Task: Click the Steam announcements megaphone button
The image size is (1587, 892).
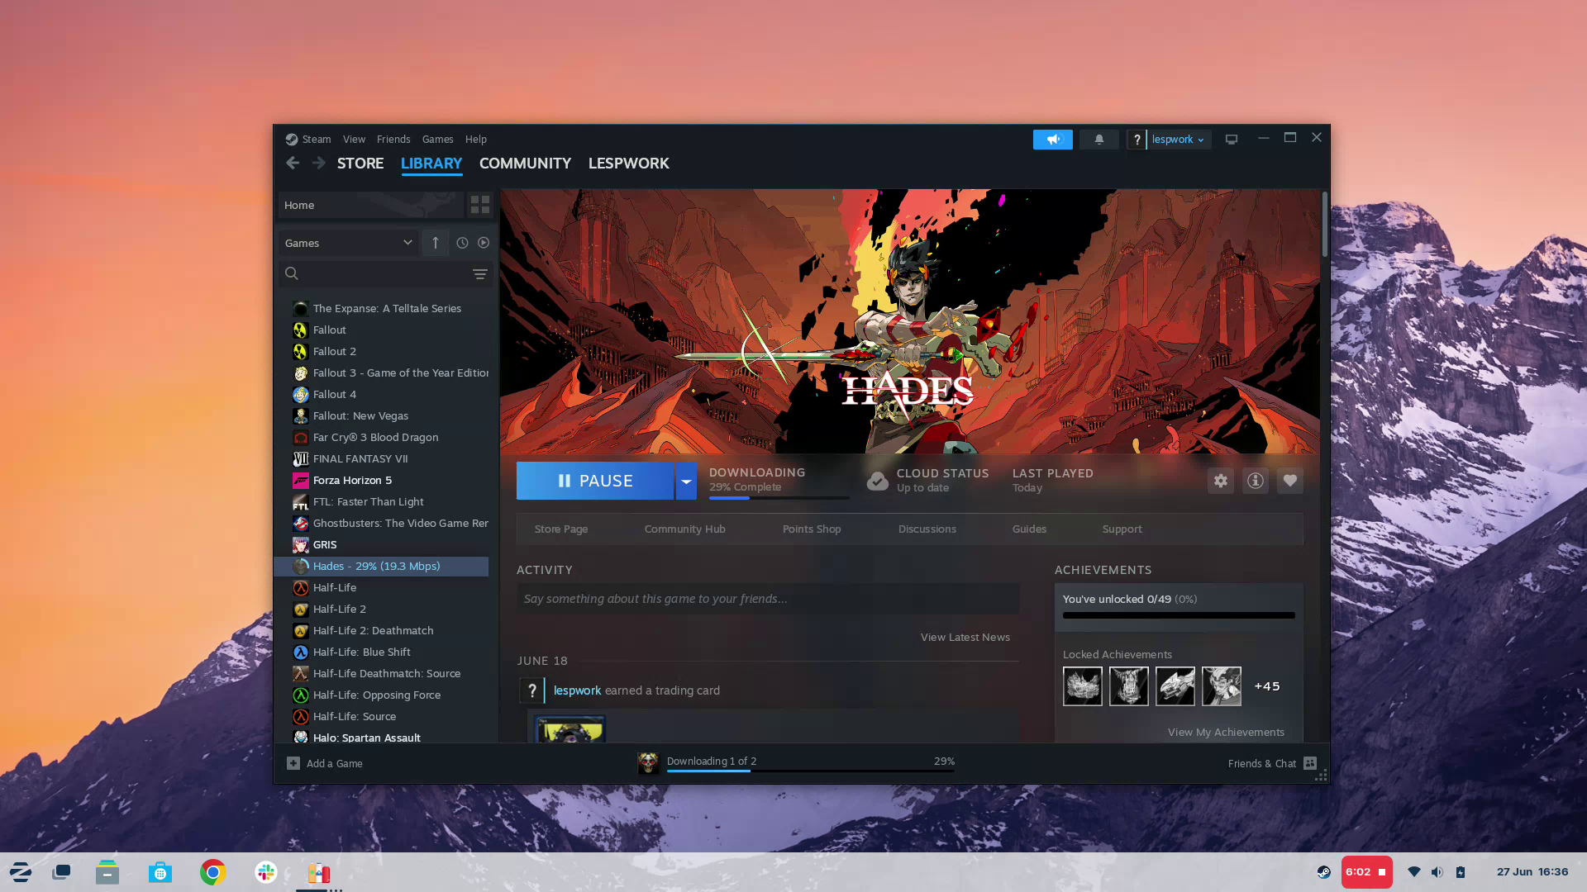Action: pos(1052,140)
